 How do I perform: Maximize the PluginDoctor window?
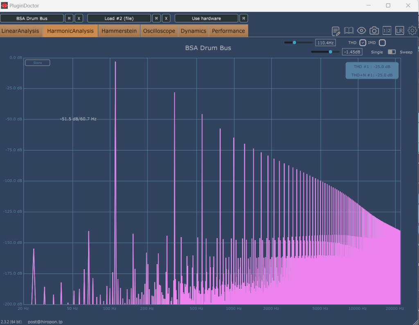[x=388, y=5]
